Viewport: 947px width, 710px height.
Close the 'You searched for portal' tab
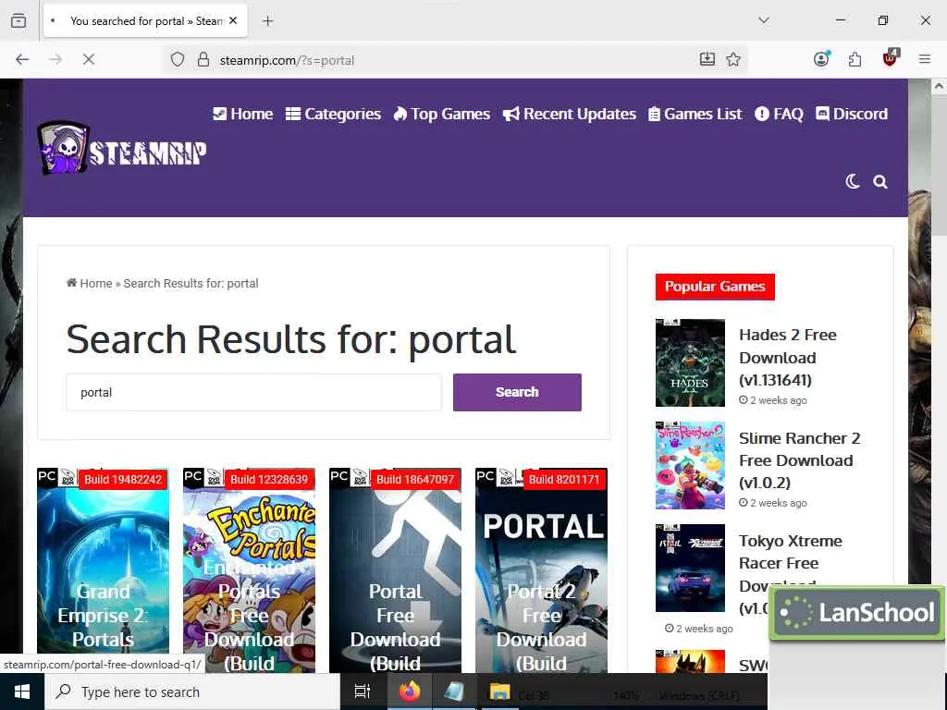click(233, 20)
